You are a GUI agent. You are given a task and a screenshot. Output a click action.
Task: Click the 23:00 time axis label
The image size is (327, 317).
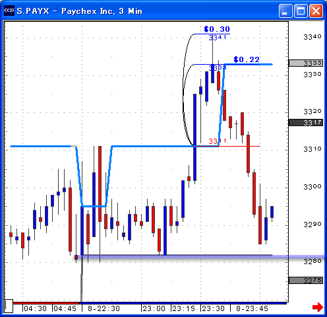click(x=154, y=308)
